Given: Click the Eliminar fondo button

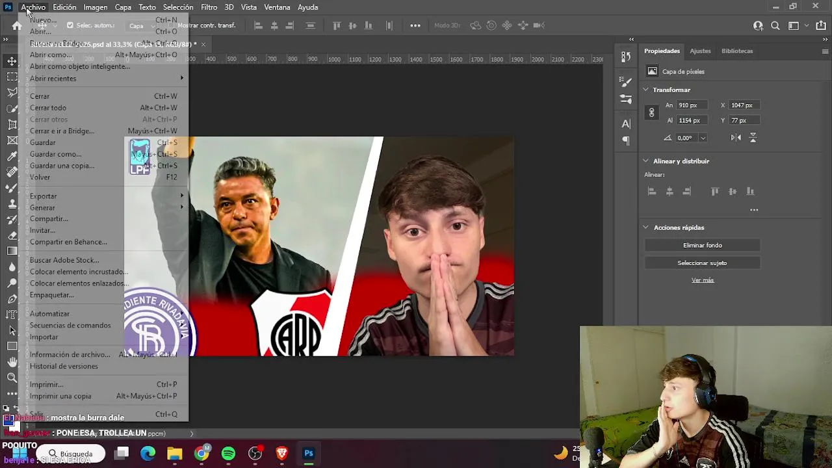Looking at the screenshot, I should [703, 245].
